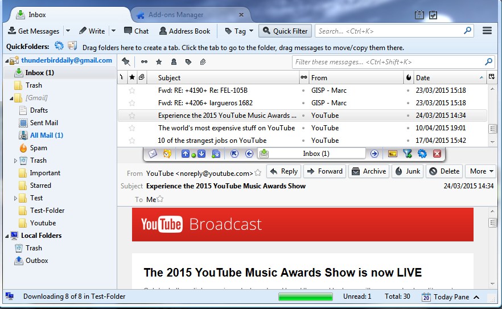Star the largueros 1682 message

pyautogui.click(x=132, y=103)
